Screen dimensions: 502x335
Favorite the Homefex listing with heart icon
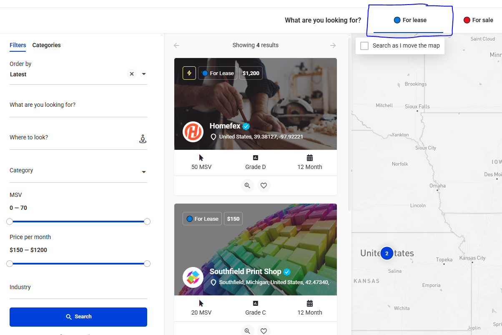tap(264, 186)
